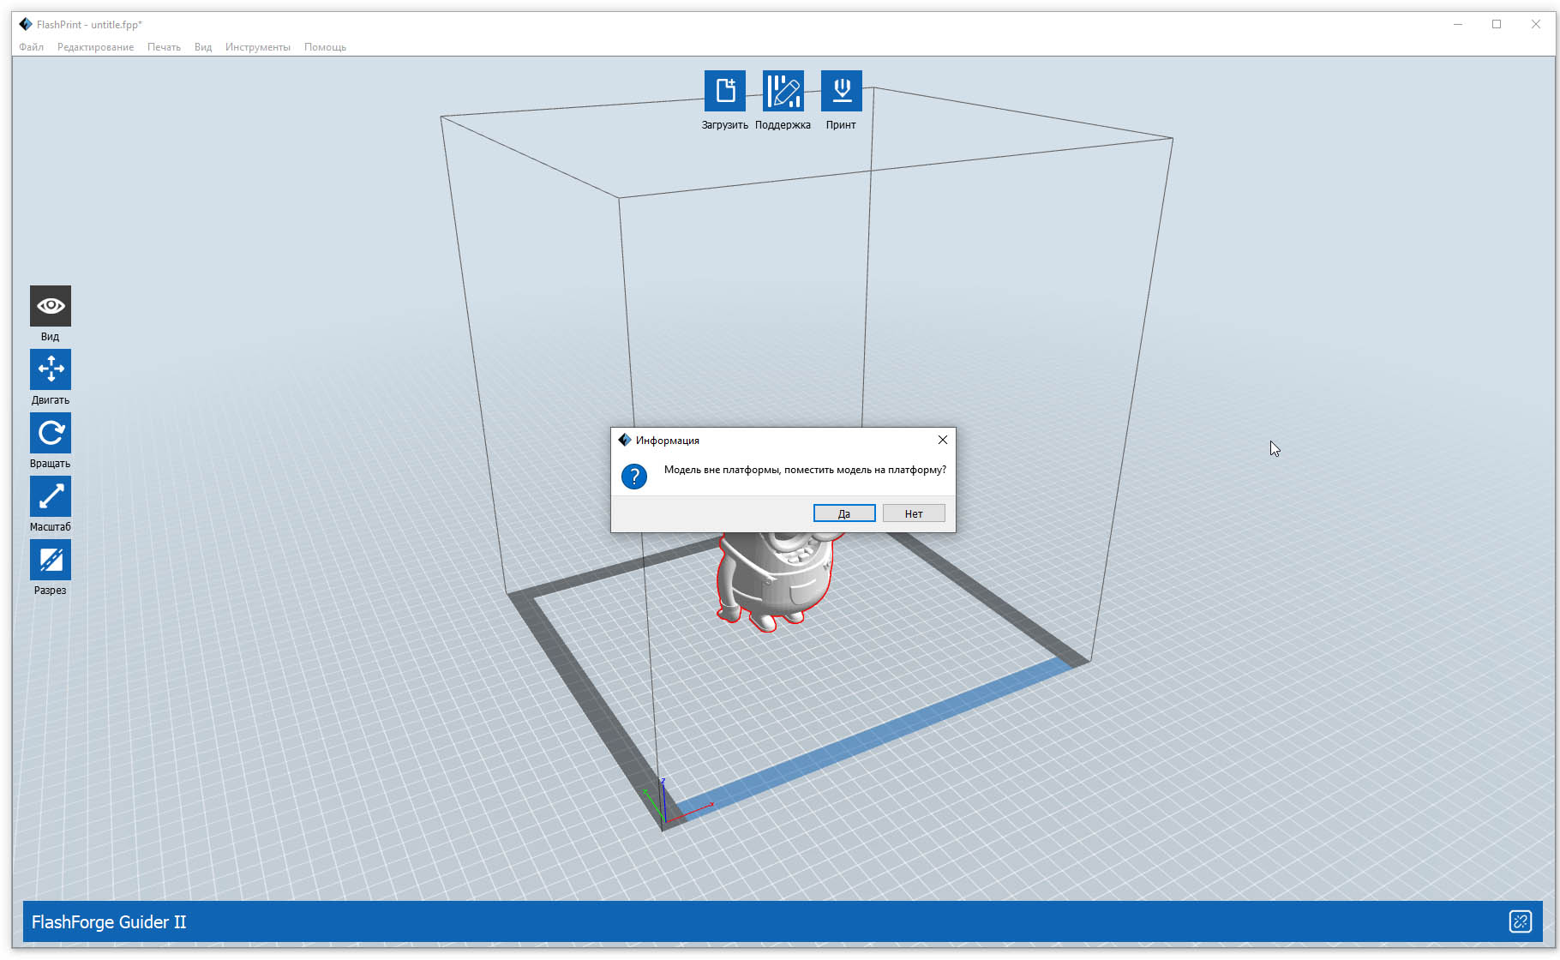Open the Помощь menu
This screenshot has height=960, width=1560.
coord(325,47)
